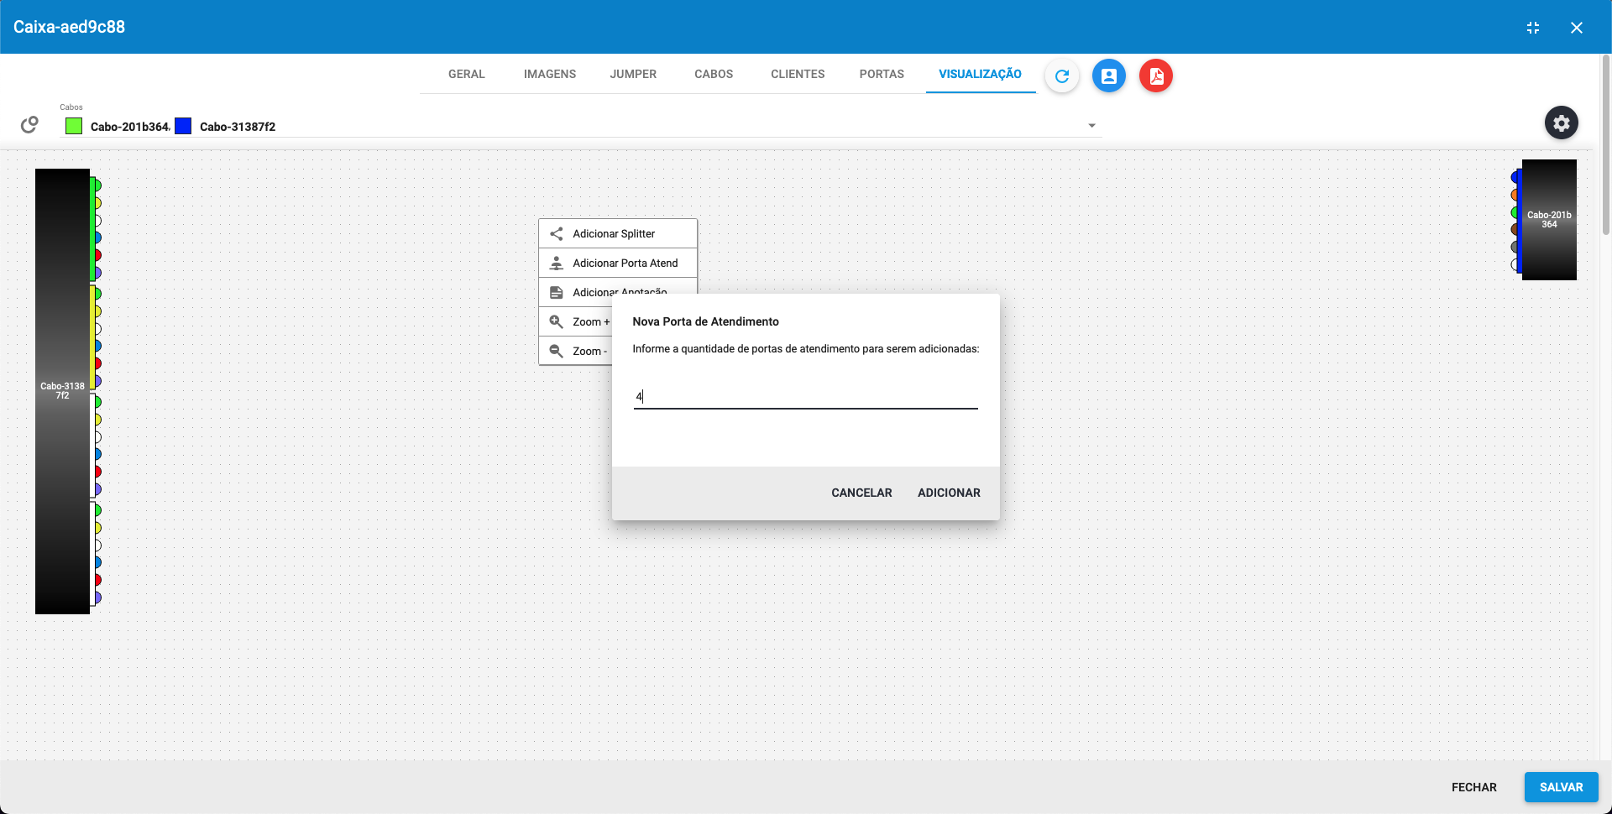
Task: Close the Caixa-aed9c88 window
Action: [1577, 28]
